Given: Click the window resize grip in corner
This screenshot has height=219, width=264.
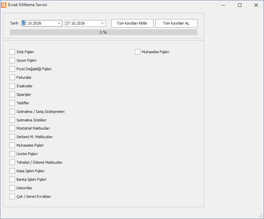Looking at the screenshot, I should [261, 216].
